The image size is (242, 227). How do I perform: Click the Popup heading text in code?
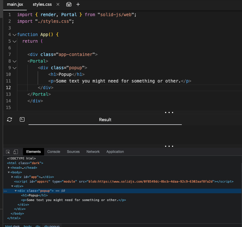(x=65, y=75)
